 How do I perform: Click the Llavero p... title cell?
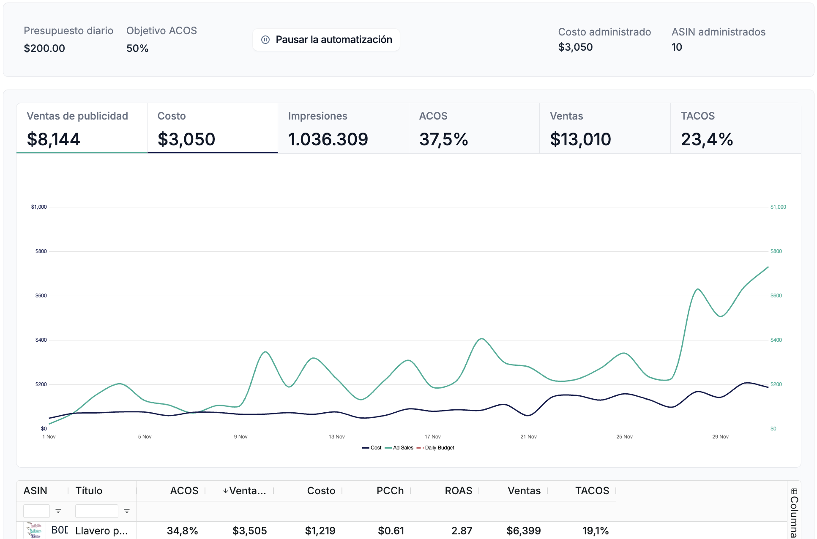(101, 531)
